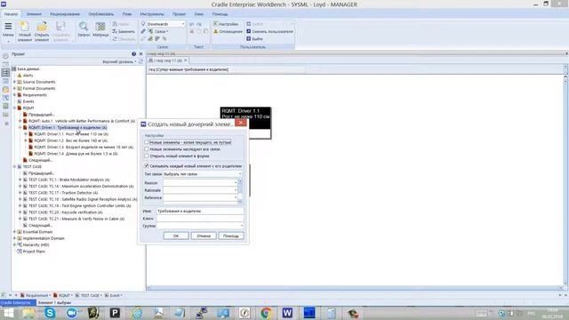Check 'Открыть новый элемент в форме'
The width and height of the screenshot is (569, 320).
click(147, 156)
